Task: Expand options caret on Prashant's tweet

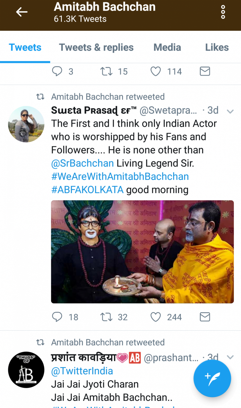Action: click(x=230, y=357)
